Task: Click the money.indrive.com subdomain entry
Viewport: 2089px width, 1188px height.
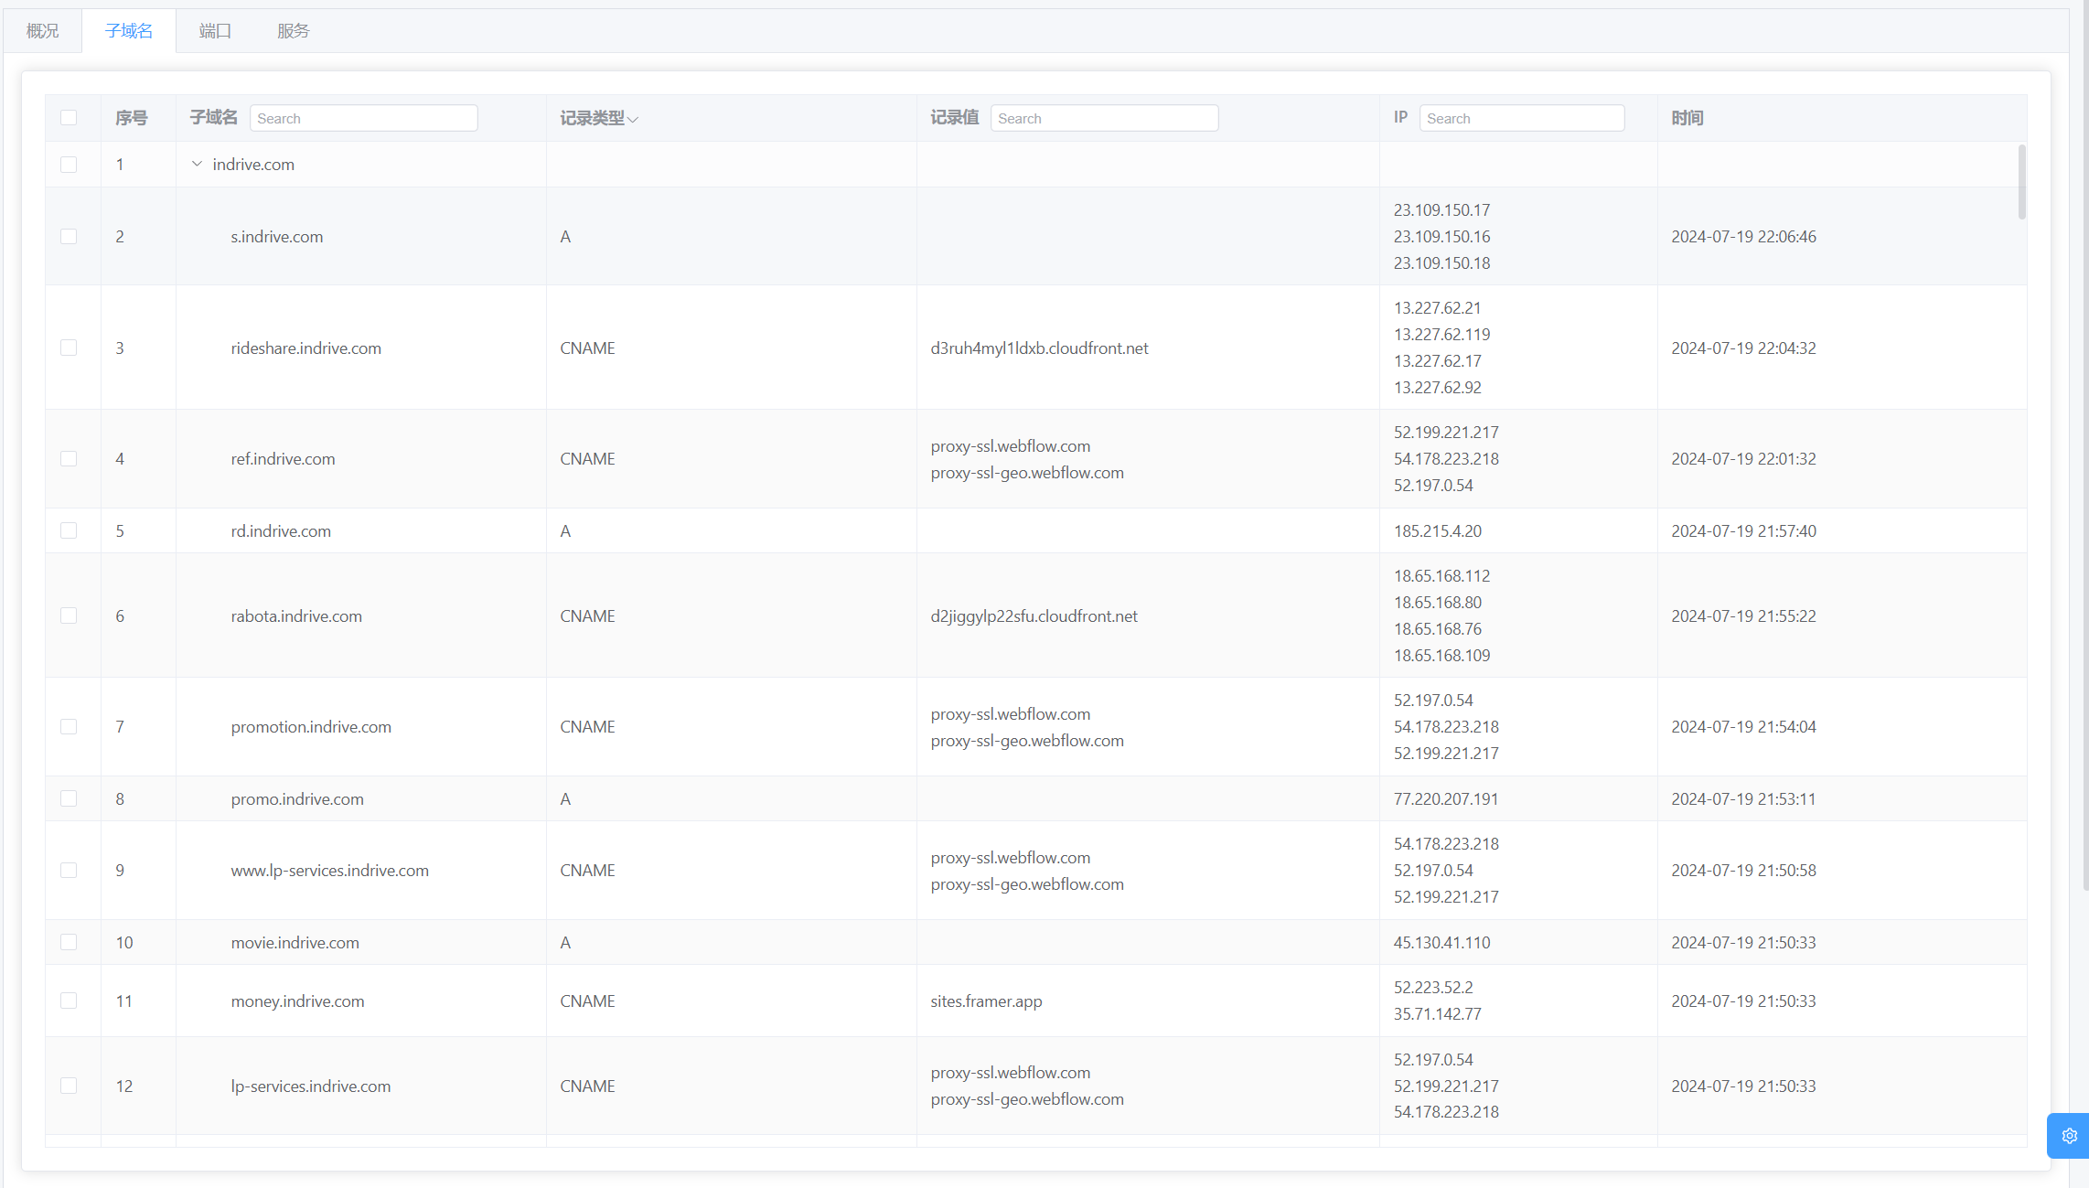Action: 297,1001
